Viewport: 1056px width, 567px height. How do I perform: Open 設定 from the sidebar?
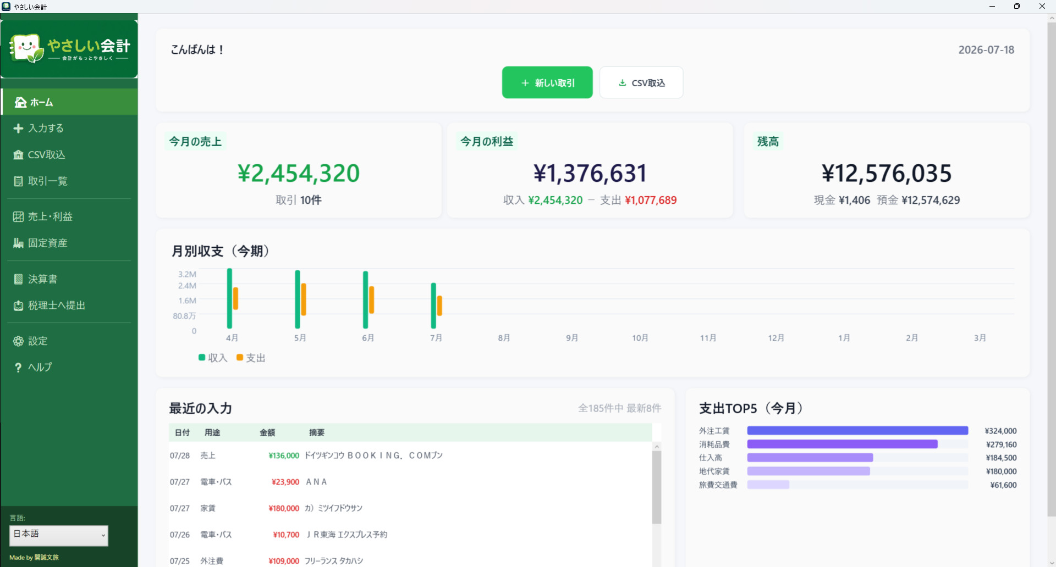click(x=69, y=341)
